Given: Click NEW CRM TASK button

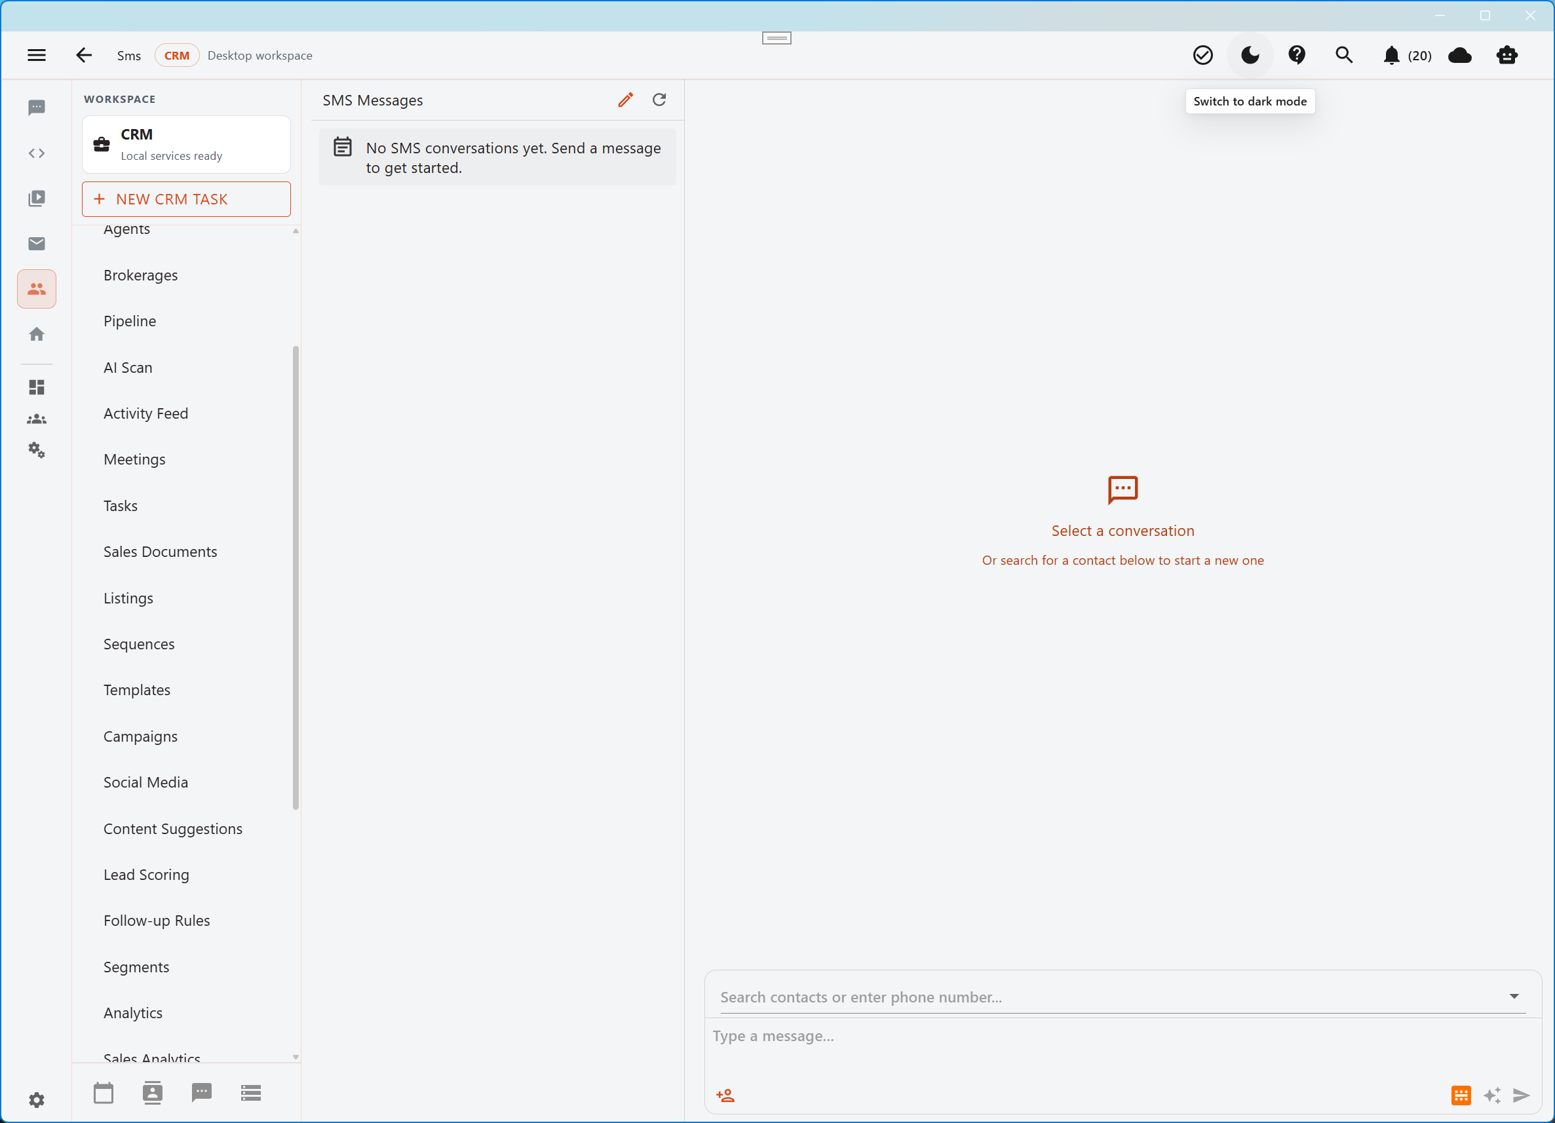Looking at the screenshot, I should 187,200.
